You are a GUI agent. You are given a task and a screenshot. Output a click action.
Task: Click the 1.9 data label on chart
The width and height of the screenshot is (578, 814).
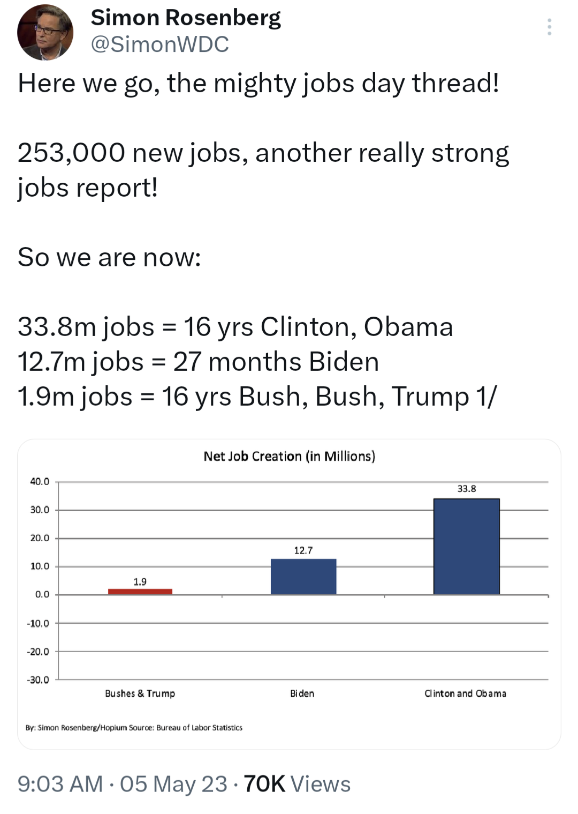(x=140, y=581)
